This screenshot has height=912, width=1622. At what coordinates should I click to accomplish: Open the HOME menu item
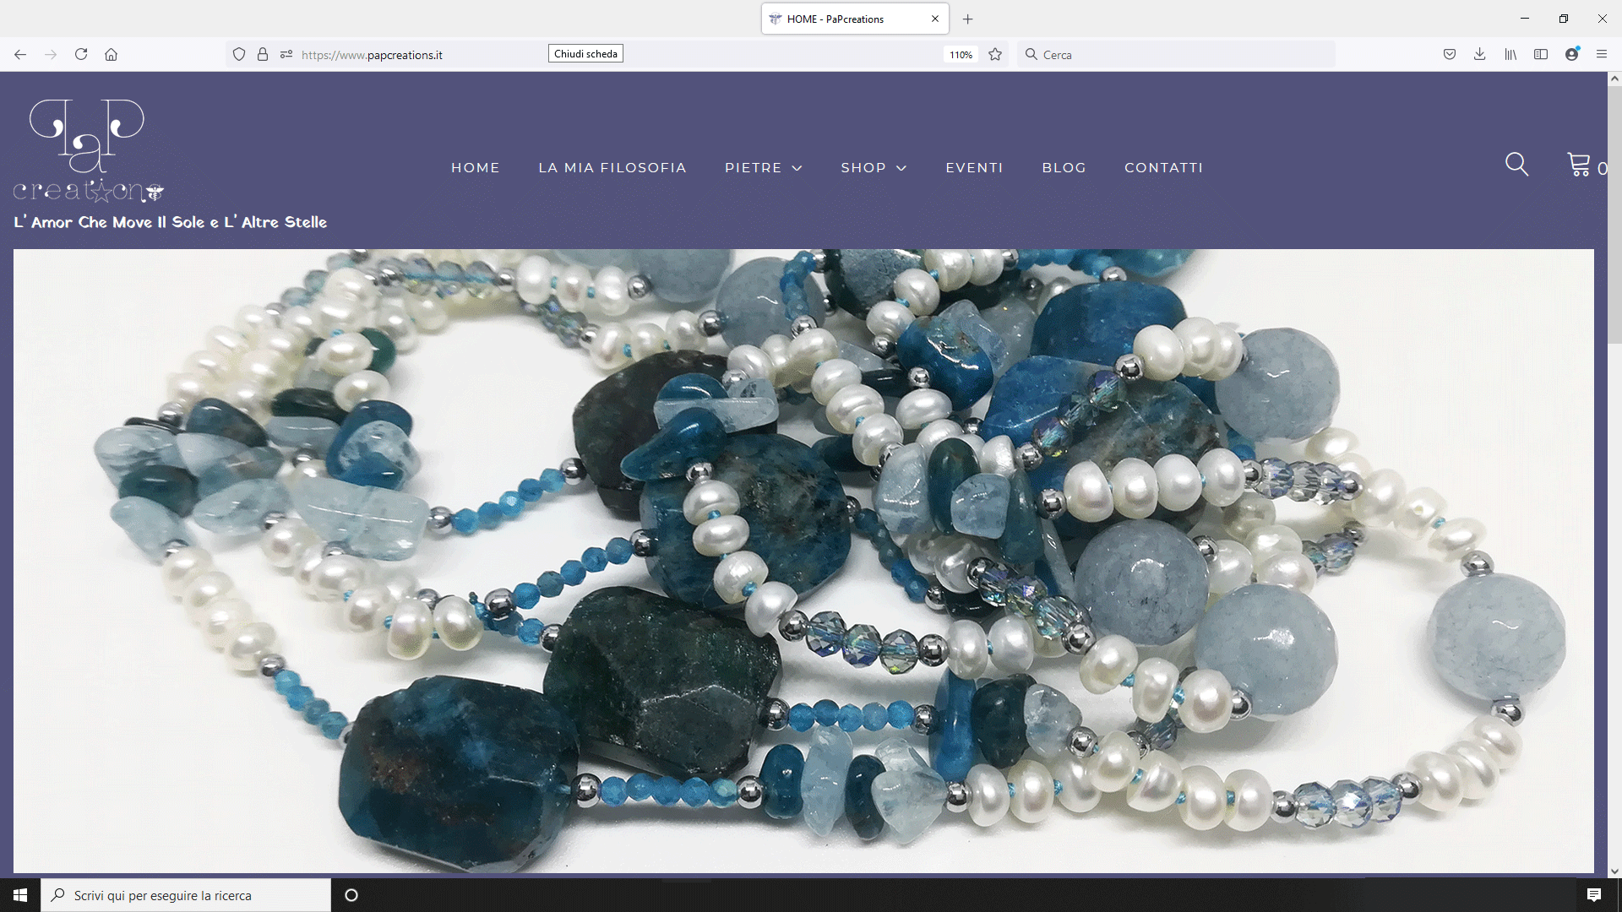point(476,168)
